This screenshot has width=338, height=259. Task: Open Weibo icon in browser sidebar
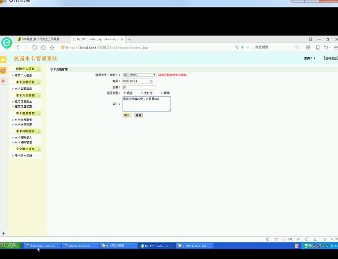(3, 71)
